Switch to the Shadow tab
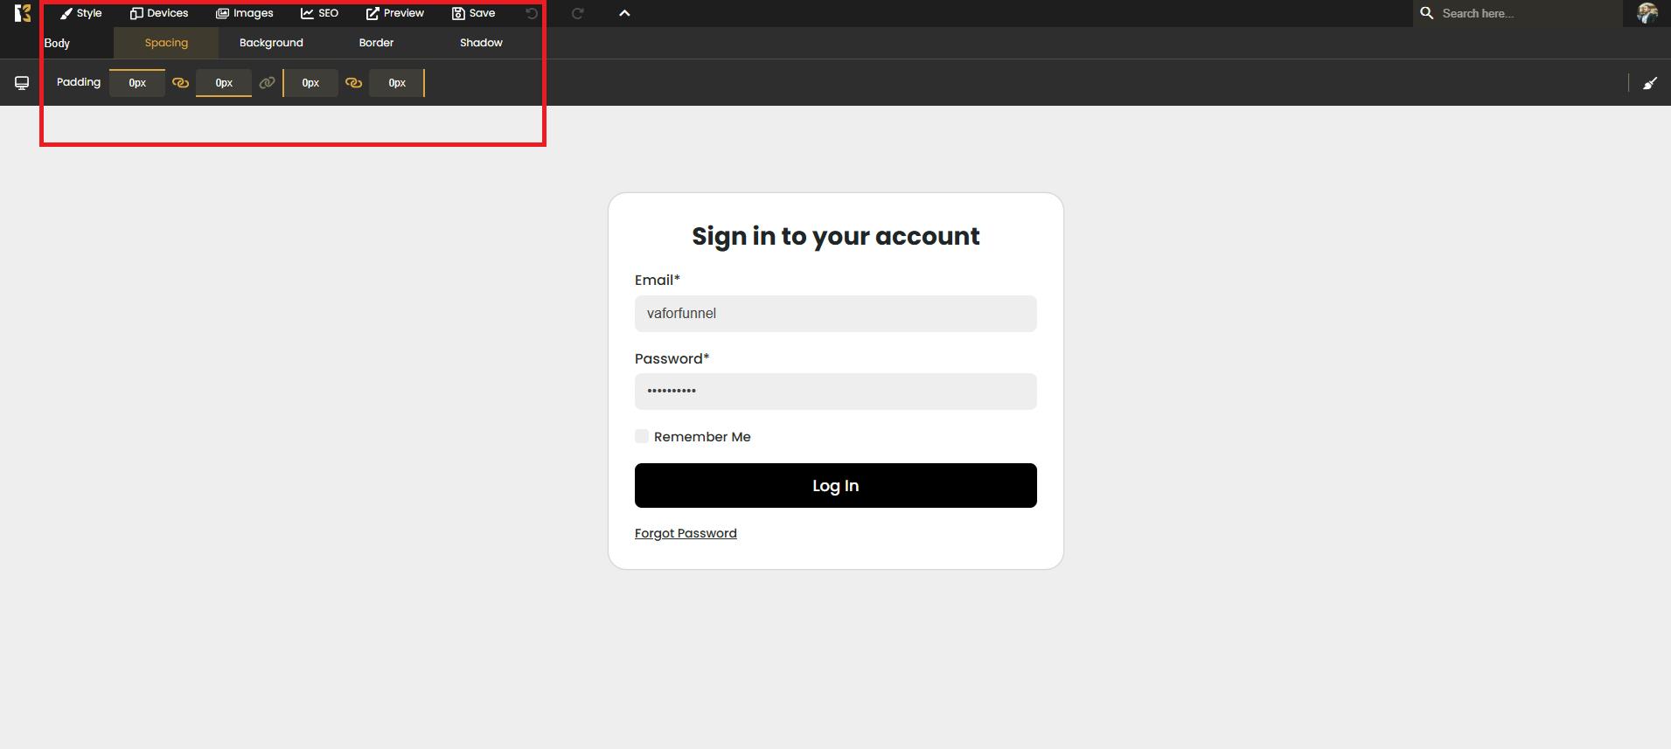1671x749 pixels. (481, 43)
